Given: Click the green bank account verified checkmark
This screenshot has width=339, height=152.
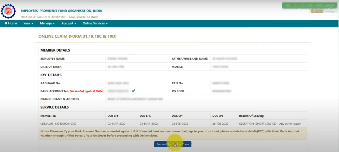Looking at the screenshot, I should click(x=134, y=91).
